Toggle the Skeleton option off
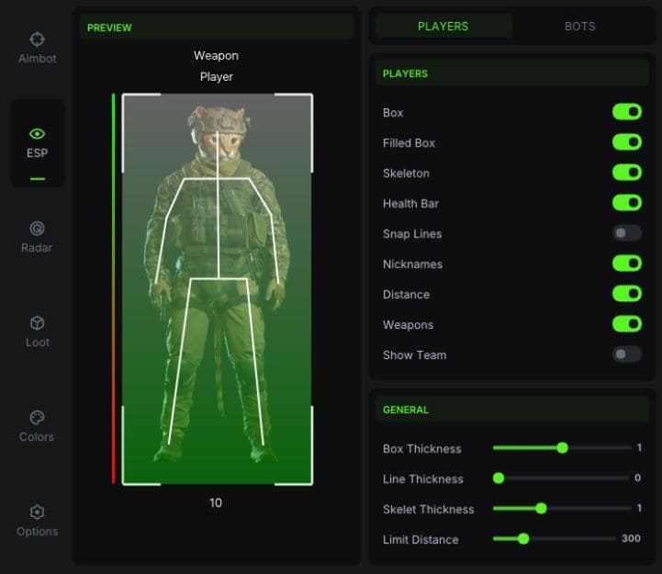 pos(627,173)
